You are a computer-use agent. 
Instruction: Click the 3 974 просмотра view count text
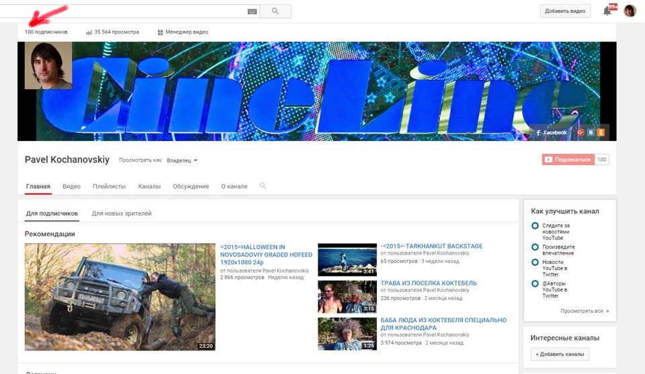(401, 342)
